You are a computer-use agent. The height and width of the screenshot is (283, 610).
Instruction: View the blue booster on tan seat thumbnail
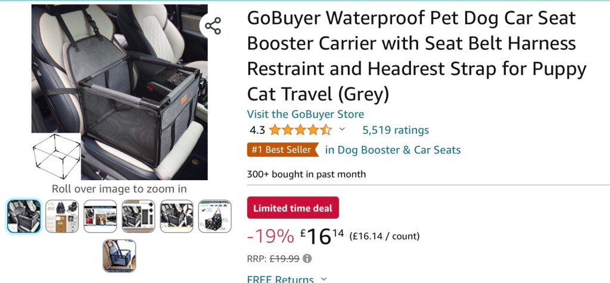119,256
